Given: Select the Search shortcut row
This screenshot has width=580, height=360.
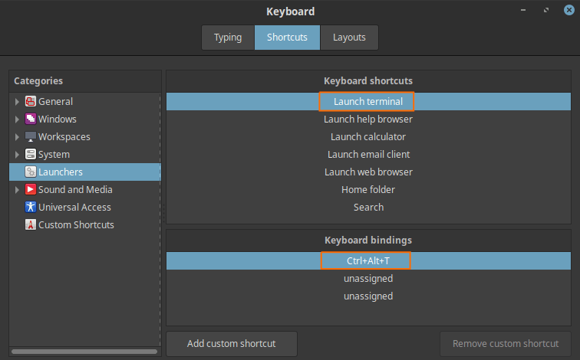Looking at the screenshot, I should point(368,207).
